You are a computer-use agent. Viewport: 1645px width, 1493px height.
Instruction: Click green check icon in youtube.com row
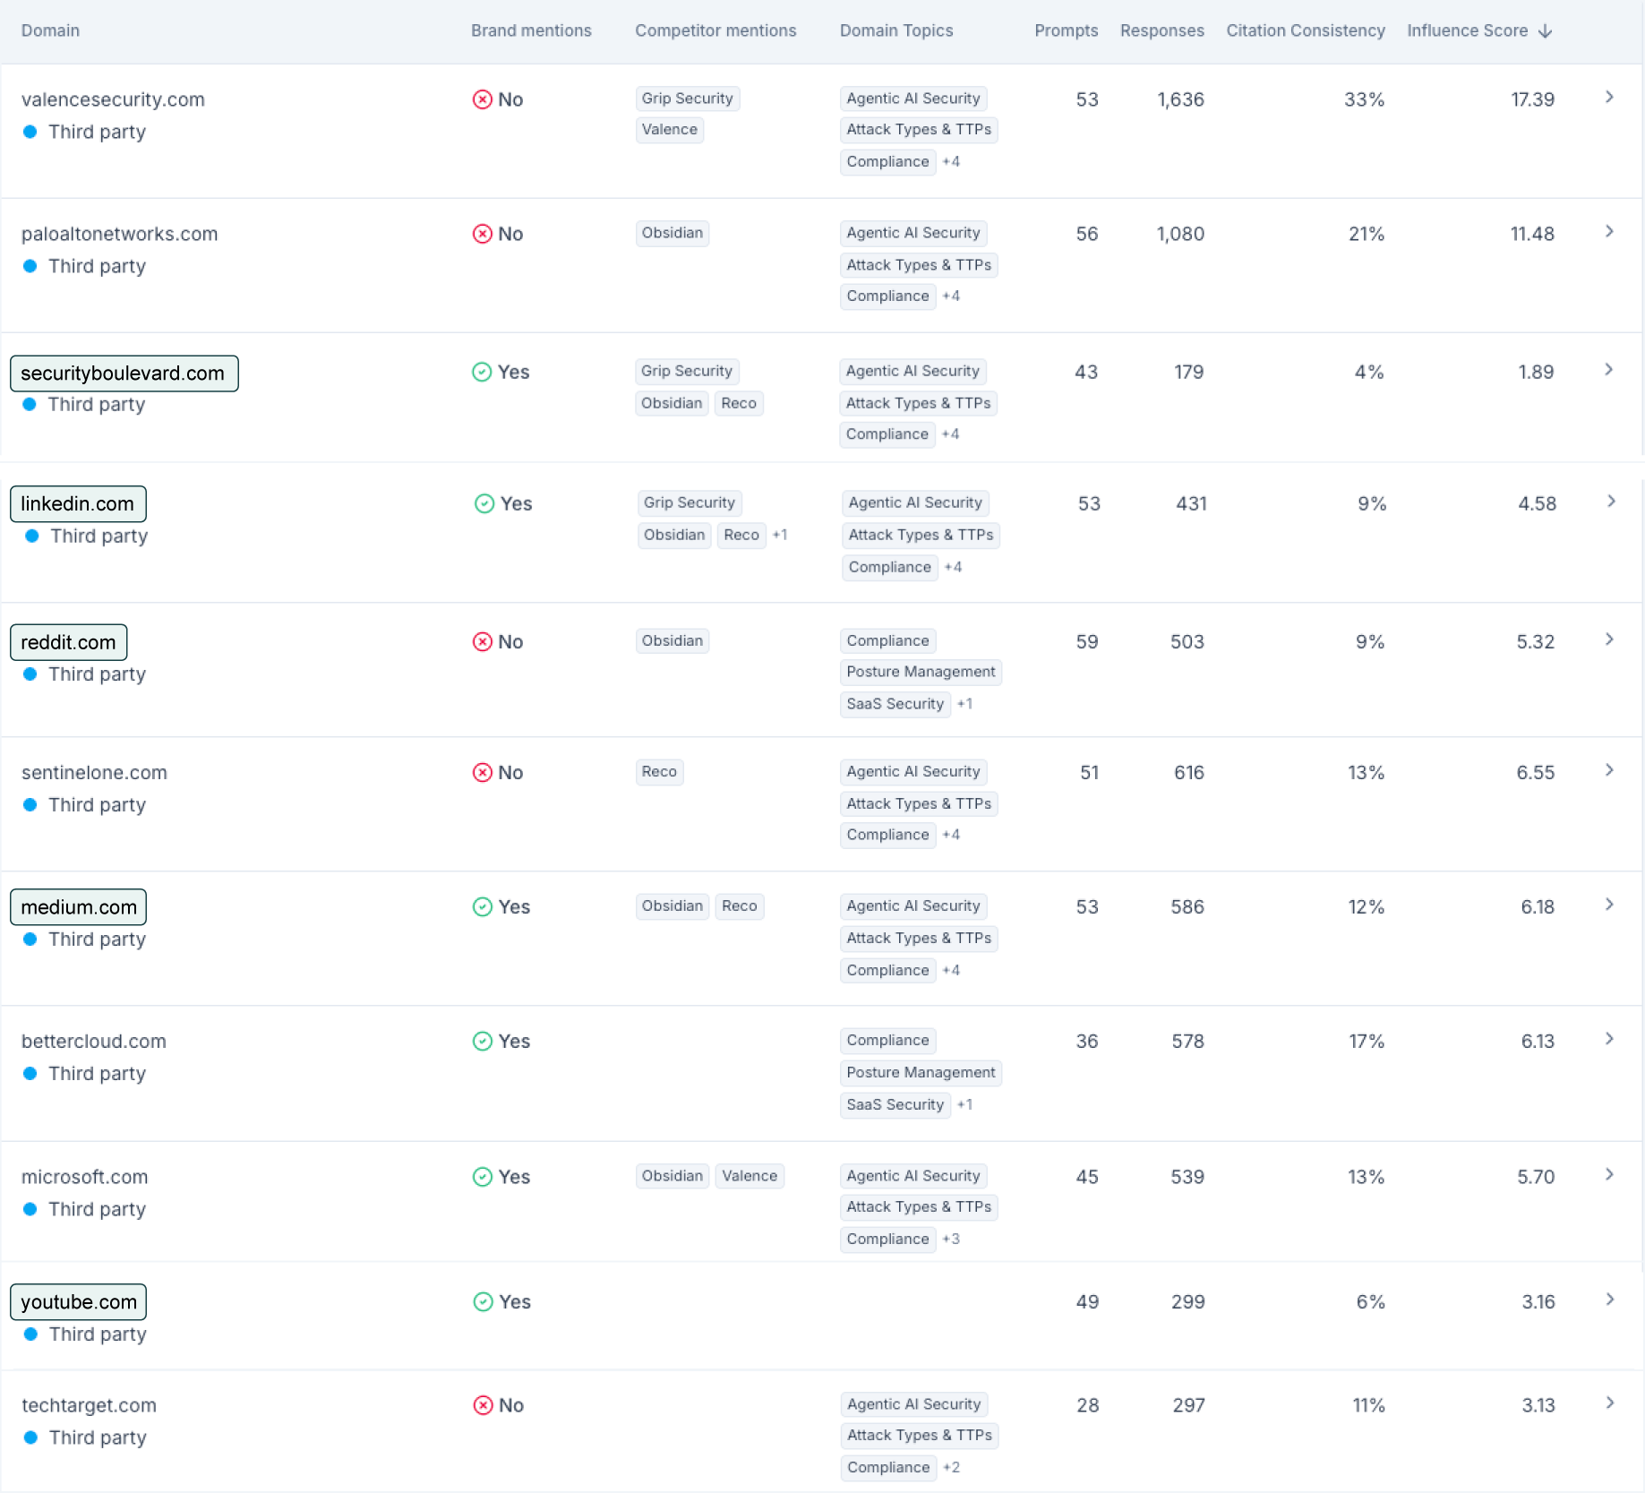point(484,1301)
